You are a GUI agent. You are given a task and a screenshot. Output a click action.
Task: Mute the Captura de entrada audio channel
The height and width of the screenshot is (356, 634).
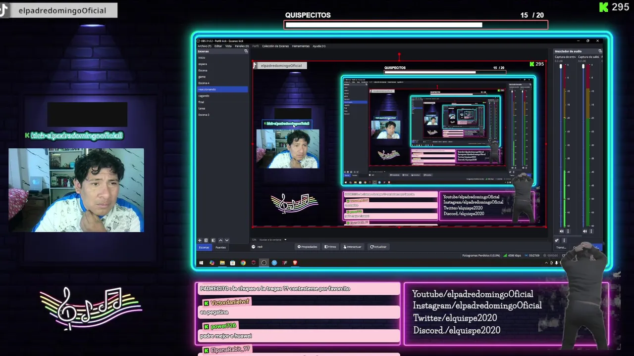561,231
